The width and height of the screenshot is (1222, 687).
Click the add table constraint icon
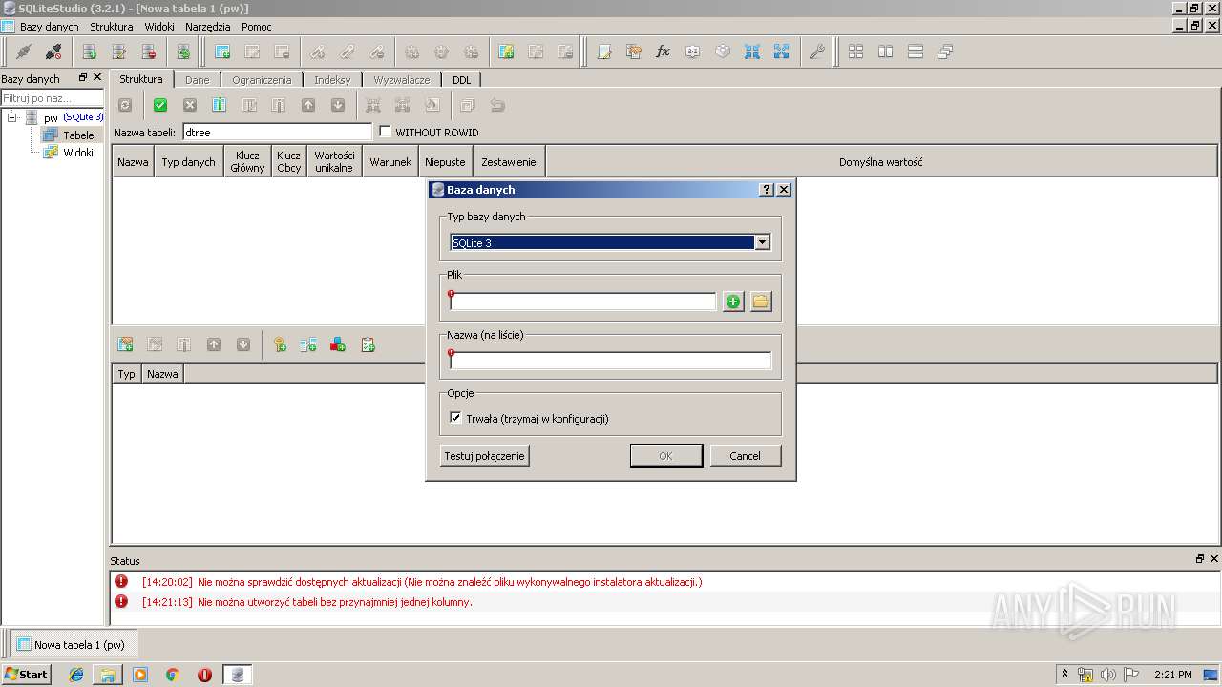125,345
